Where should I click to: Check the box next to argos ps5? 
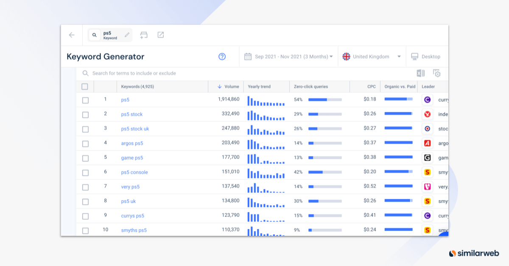(x=85, y=143)
